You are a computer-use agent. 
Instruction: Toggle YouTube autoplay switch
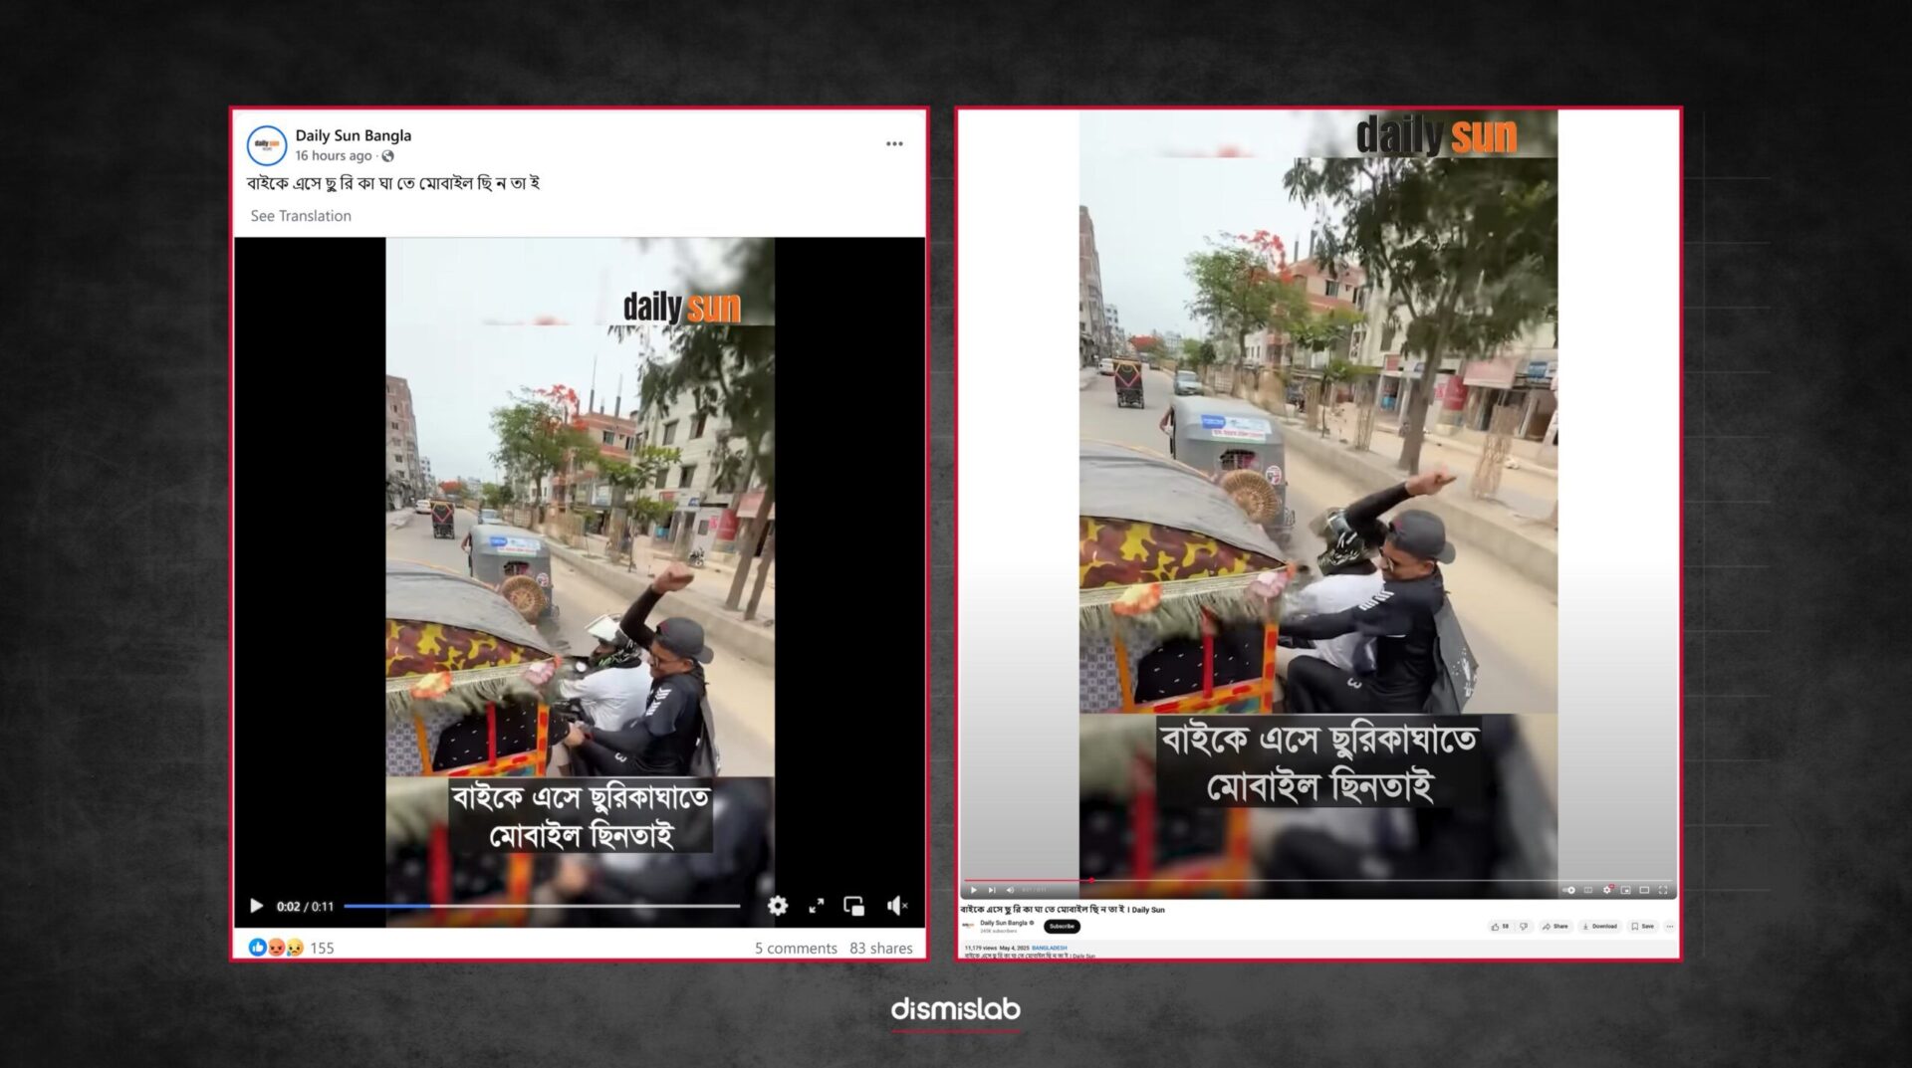1568,890
